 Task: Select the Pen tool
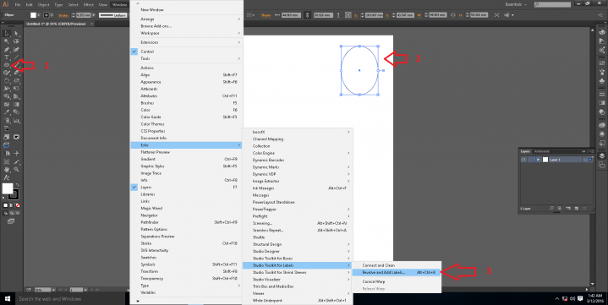coord(7,50)
